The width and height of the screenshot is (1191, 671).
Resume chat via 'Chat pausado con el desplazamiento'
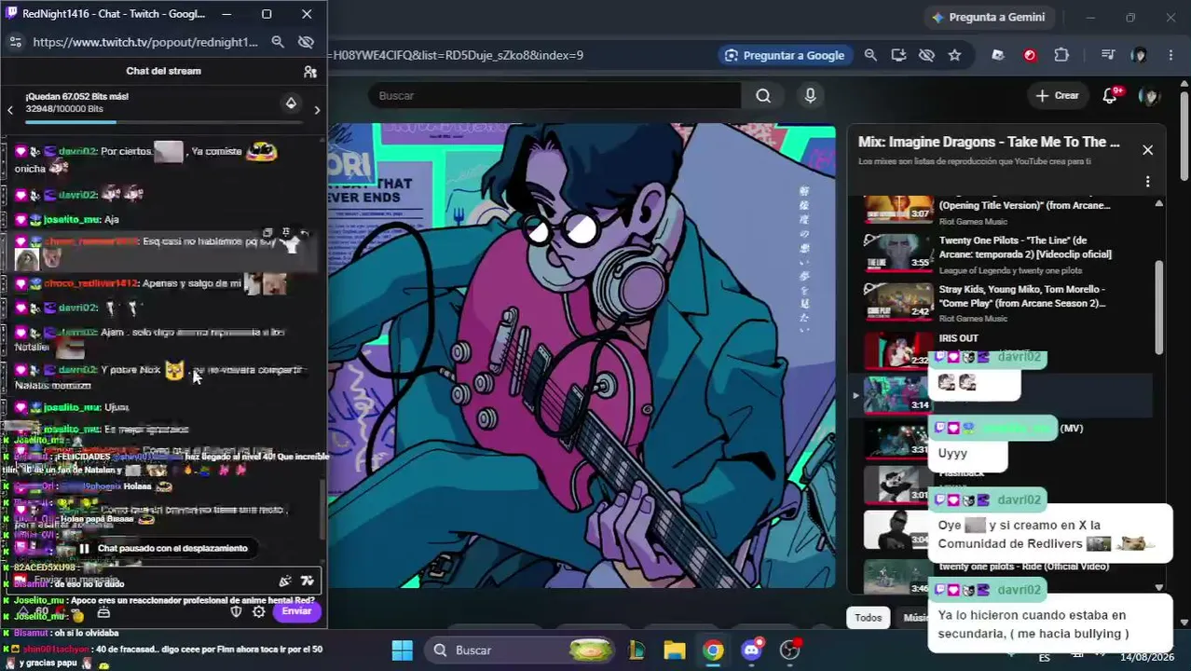point(163,548)
